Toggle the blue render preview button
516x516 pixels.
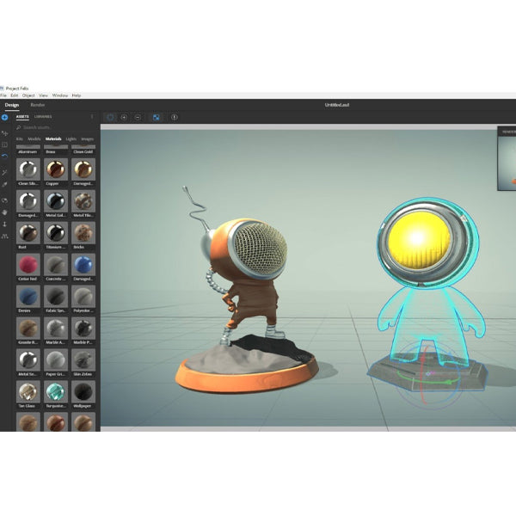click(156, 117)
